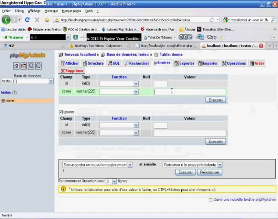Open the Structure tab of the table
The width and height of the screenshot is (278, 219).
(93, 63)
